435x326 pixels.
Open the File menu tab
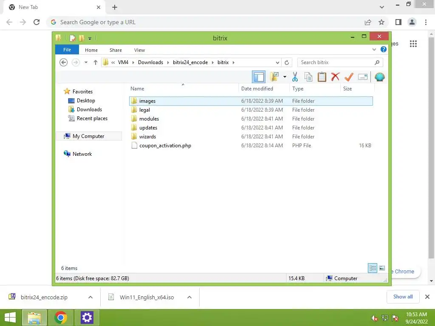[67, 50]
